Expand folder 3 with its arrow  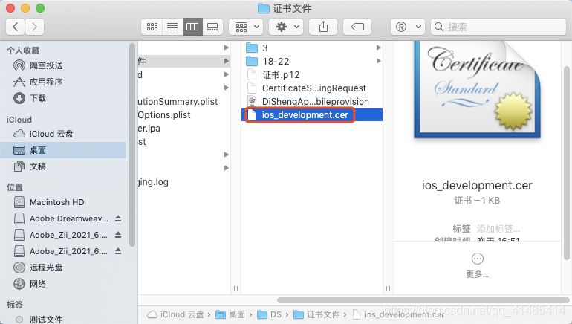(x=379, y=48)
